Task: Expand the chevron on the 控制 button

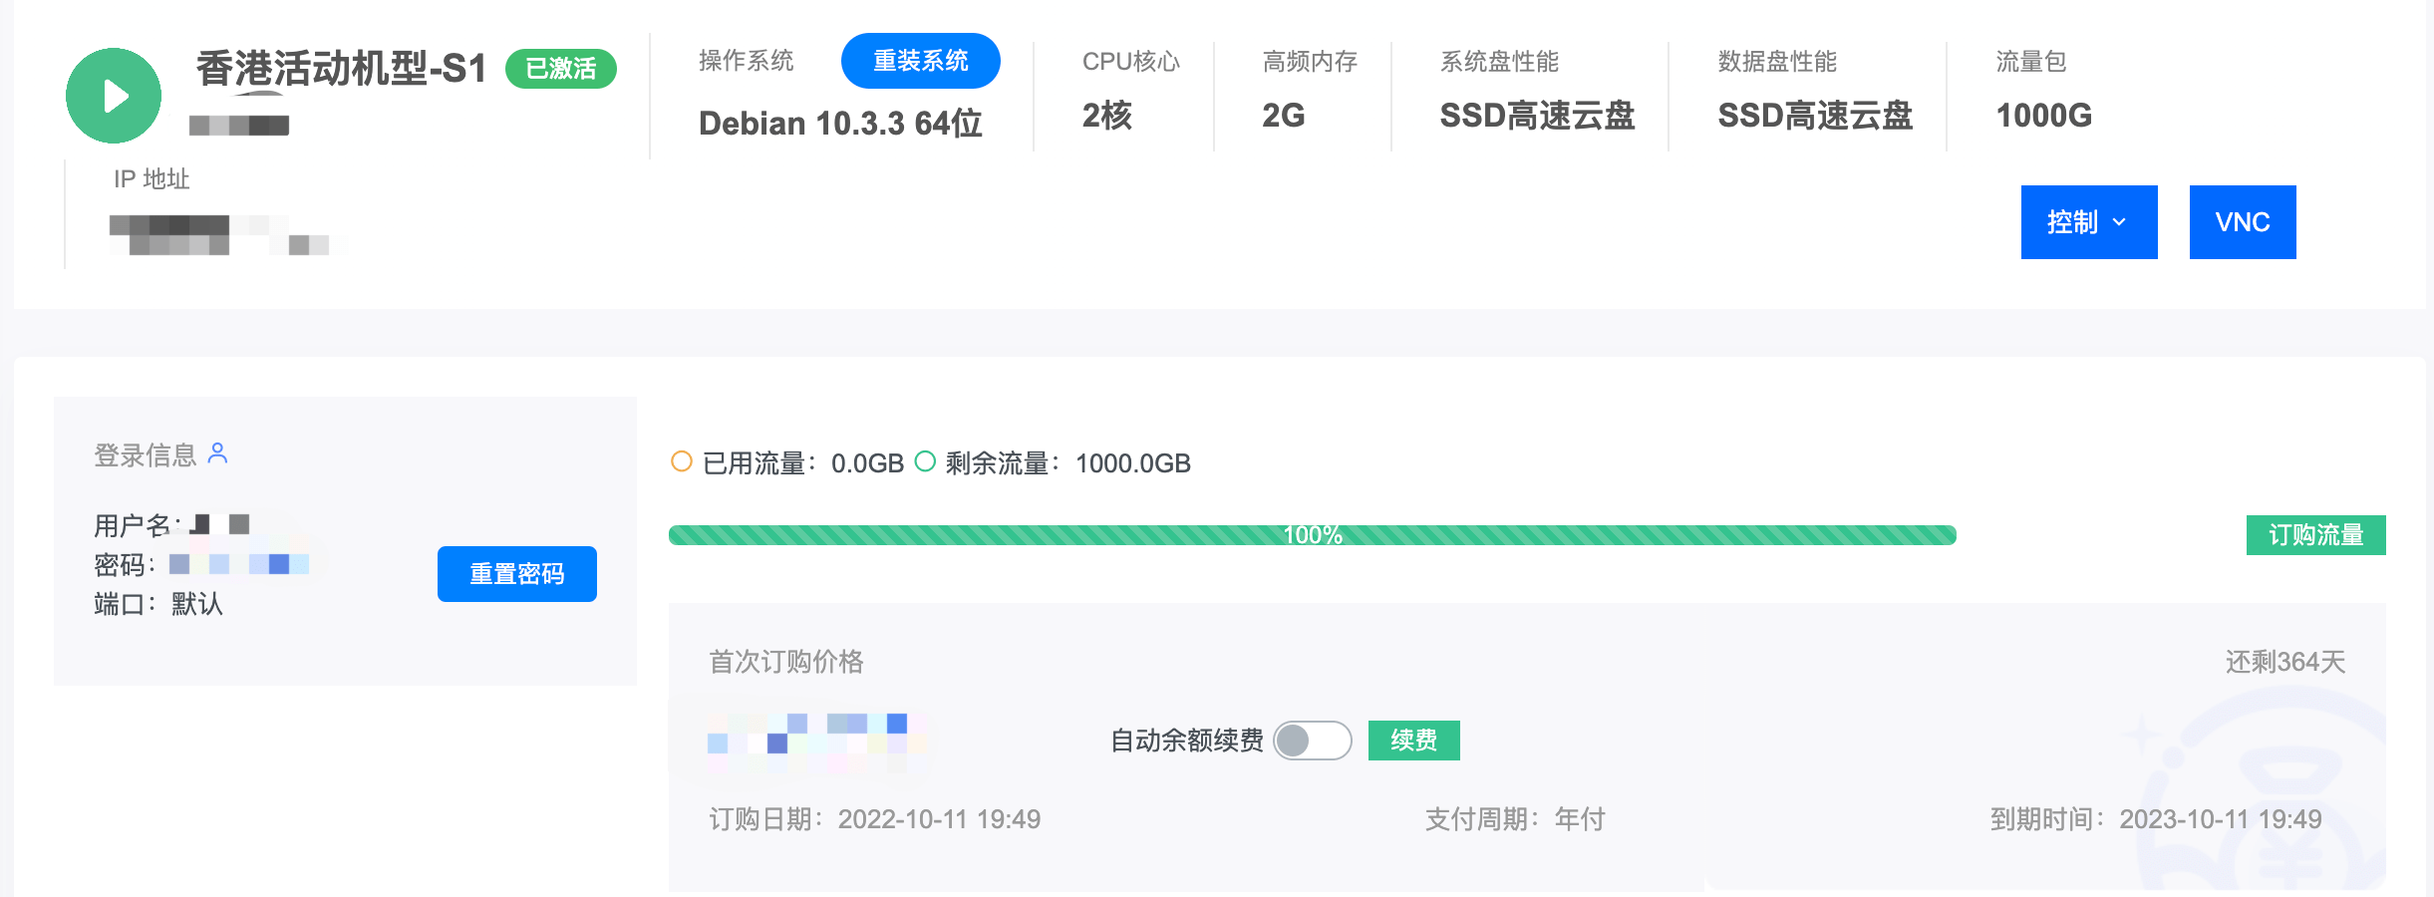Action: click(2121, 223)
